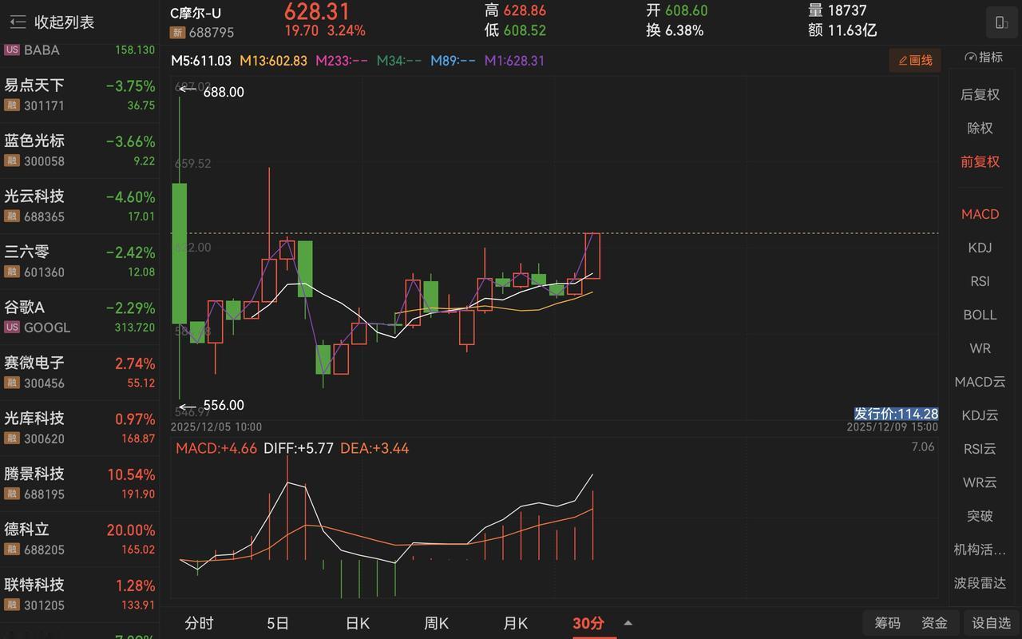Open the 筹码 panel
The image size is (1022, 639).
887,623
